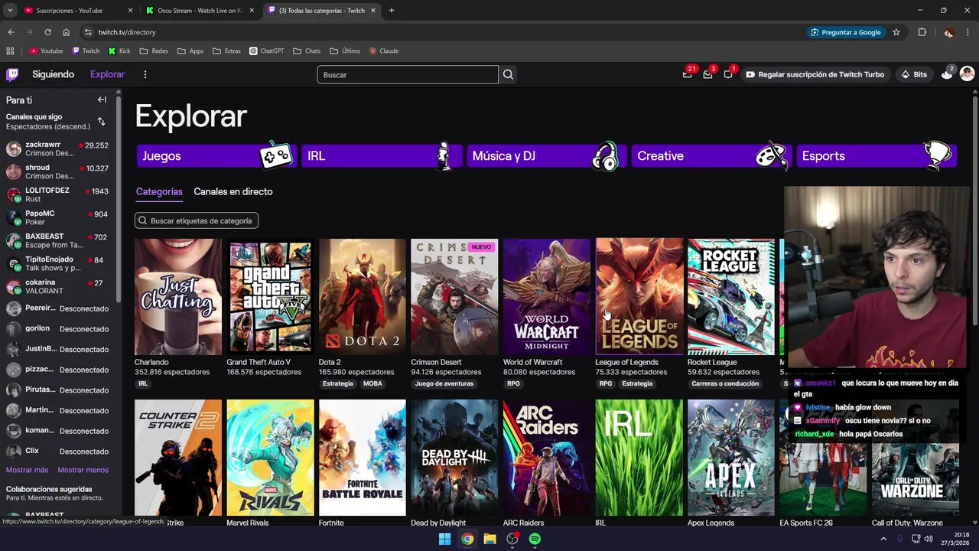This screenshot has height=551, width=979.
Task: Go back to previous page
Action: [11, 32]
